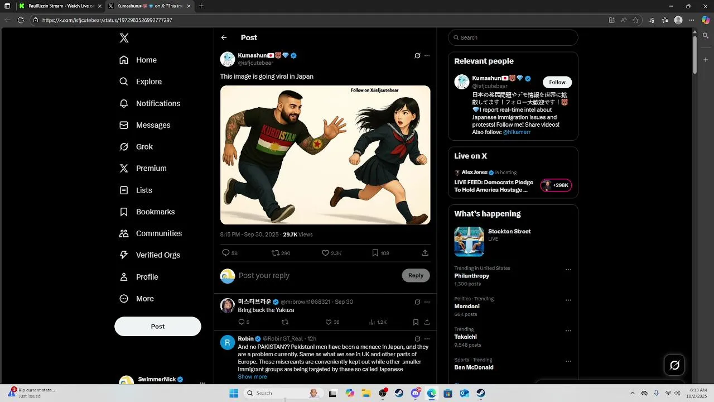Click Grok icon on Robin's comment
Image resolution: width=714 pixels, height=402 pixels.
[417, 339]
